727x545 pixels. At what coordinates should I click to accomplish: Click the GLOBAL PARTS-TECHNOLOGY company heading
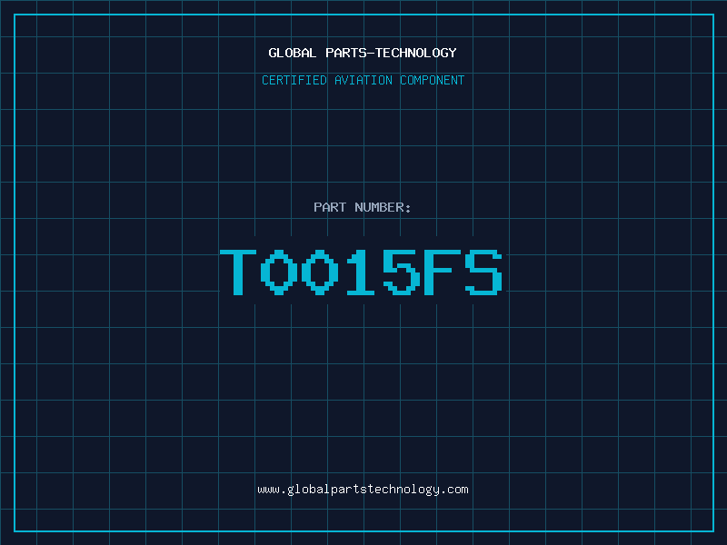coord(363,53)
